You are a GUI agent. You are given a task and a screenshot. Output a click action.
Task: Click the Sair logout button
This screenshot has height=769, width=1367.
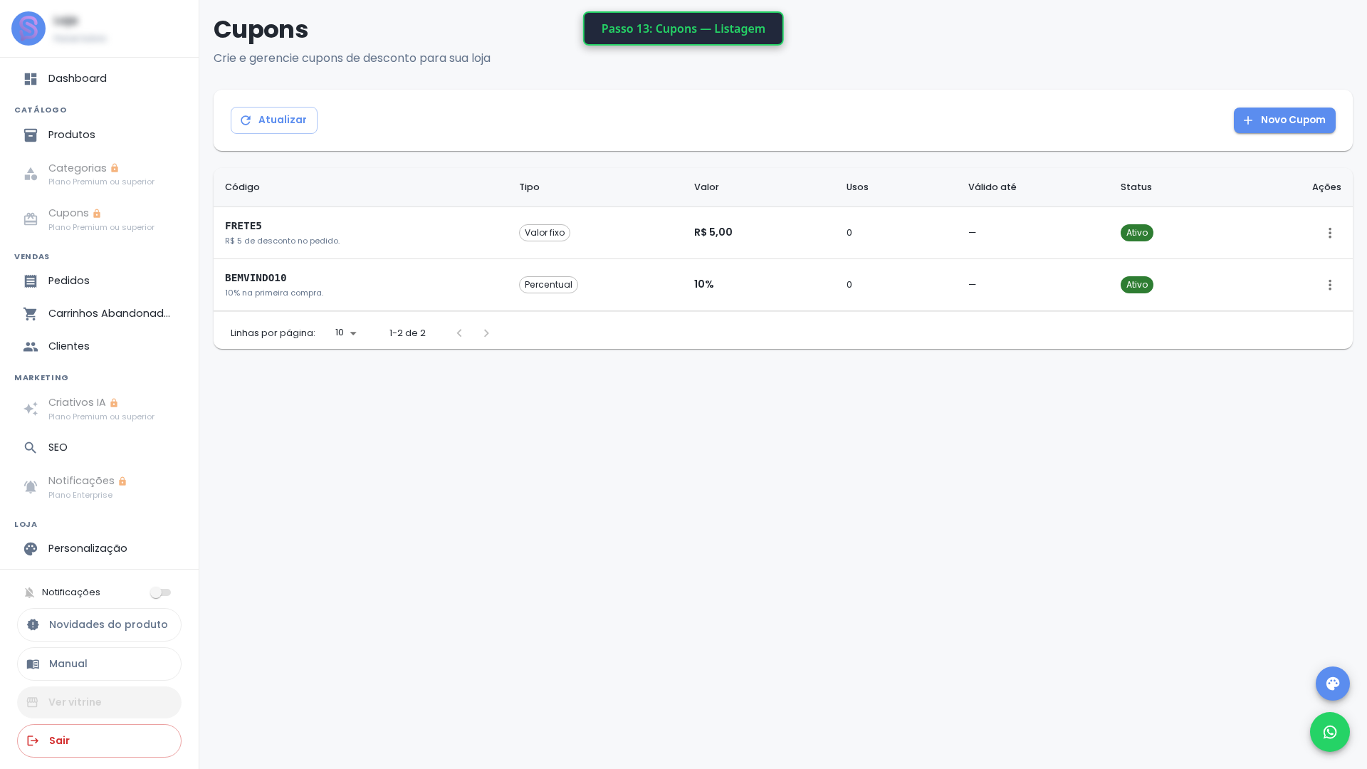tap(99, 741)
